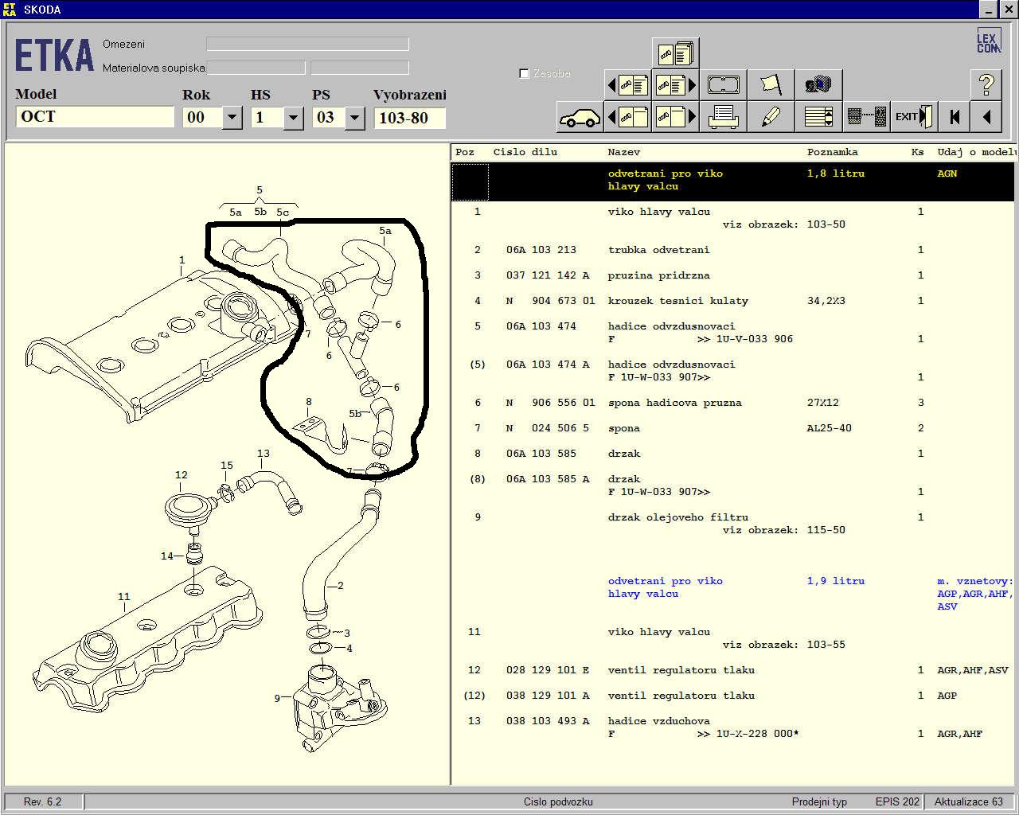This screenshot has width=1019, height=815.
Task: Click part label 13 in diagram
Action: 264,454
